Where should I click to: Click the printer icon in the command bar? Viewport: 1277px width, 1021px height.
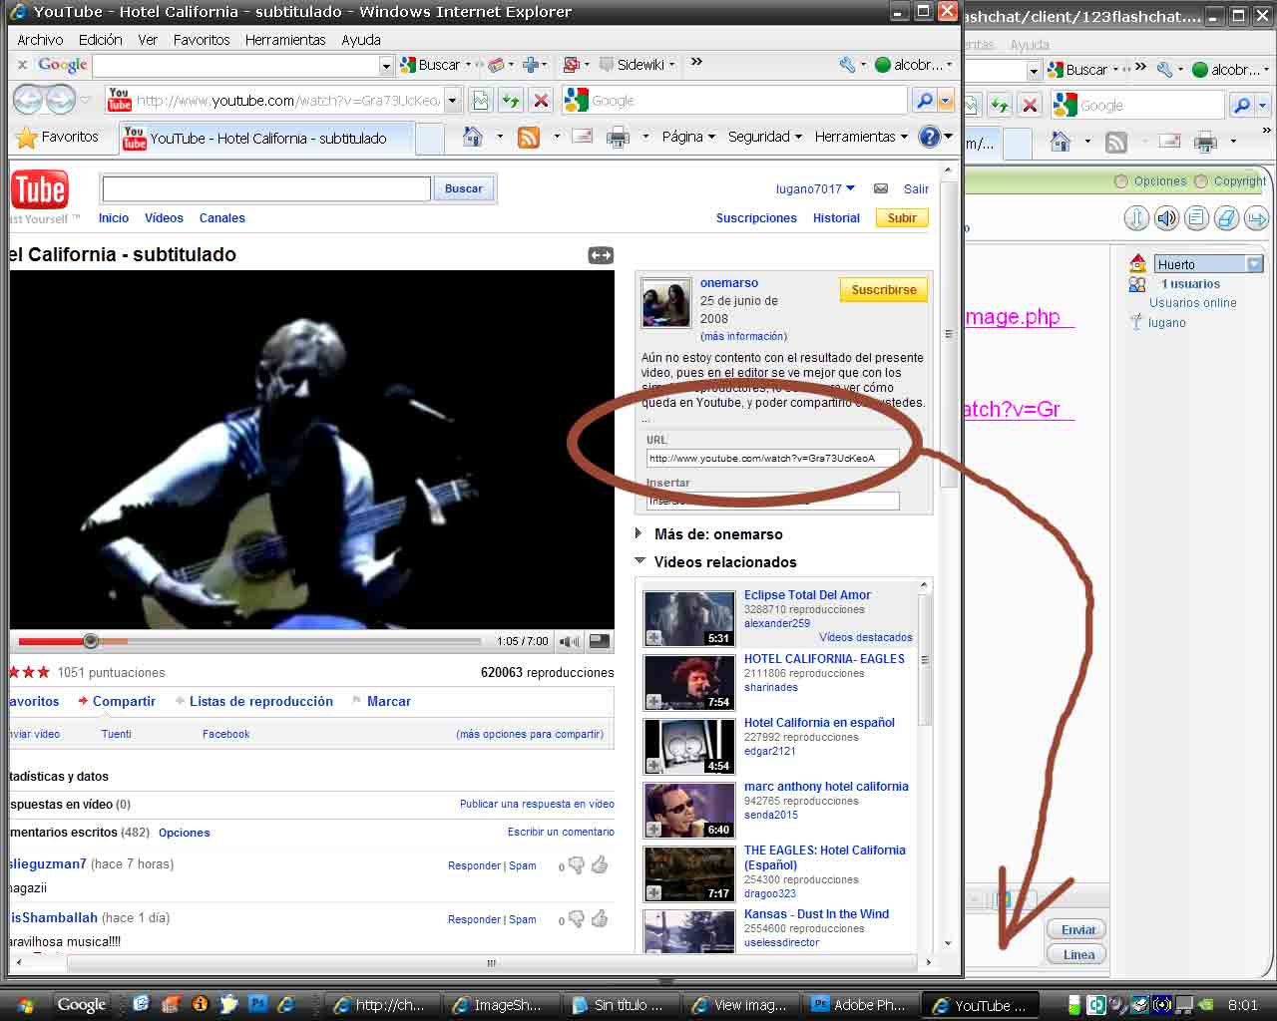tap(619, 137)
